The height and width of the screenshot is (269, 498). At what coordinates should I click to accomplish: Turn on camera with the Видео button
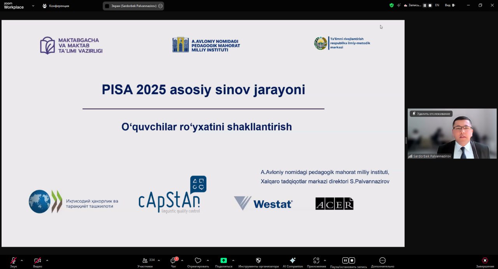coord(37,262)
